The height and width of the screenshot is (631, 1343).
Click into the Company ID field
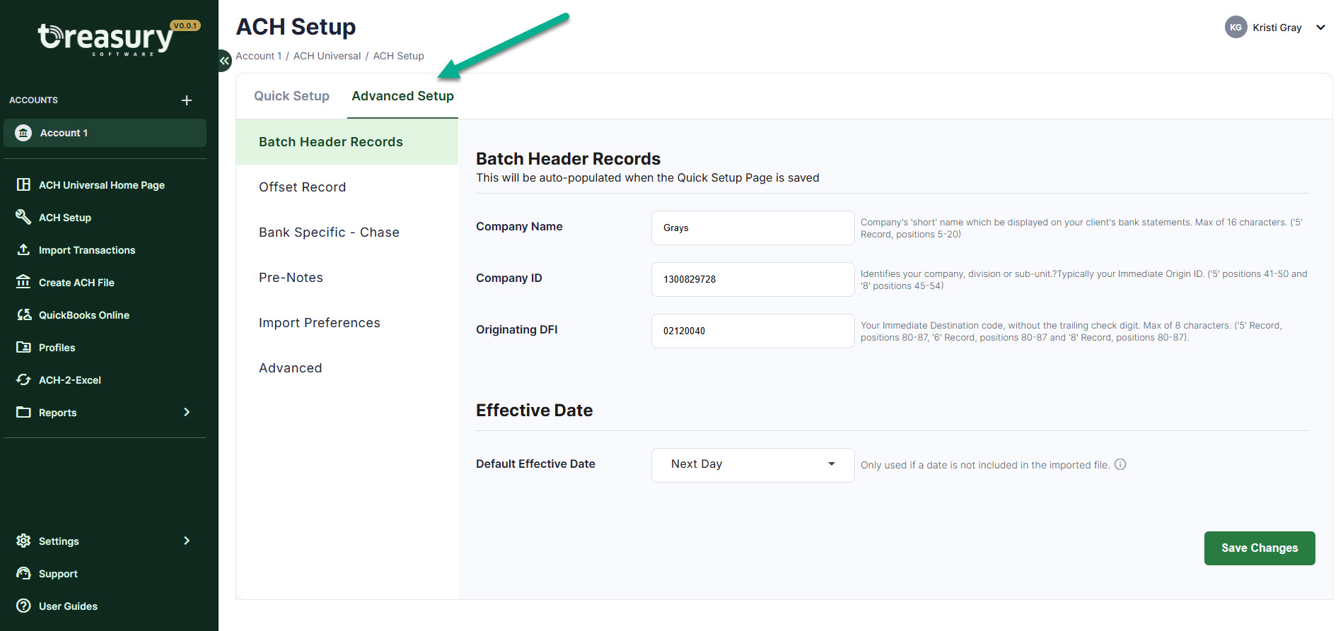coord(752,279)
